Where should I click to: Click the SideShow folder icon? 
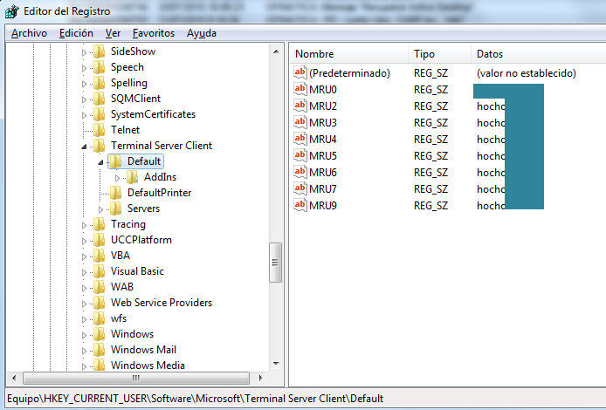click(100, 51)
